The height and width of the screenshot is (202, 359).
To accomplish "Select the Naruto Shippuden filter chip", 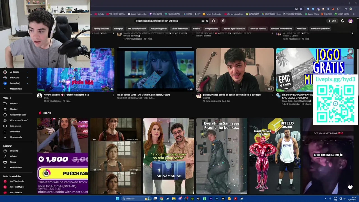I will (158, 29).
